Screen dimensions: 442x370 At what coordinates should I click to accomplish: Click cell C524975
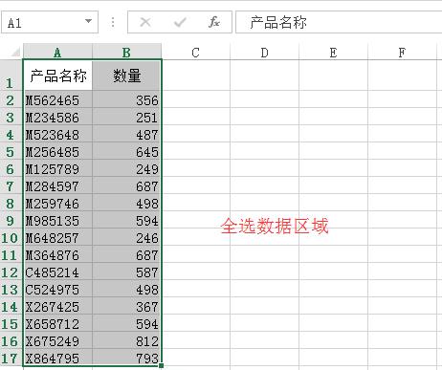point(57,289)
